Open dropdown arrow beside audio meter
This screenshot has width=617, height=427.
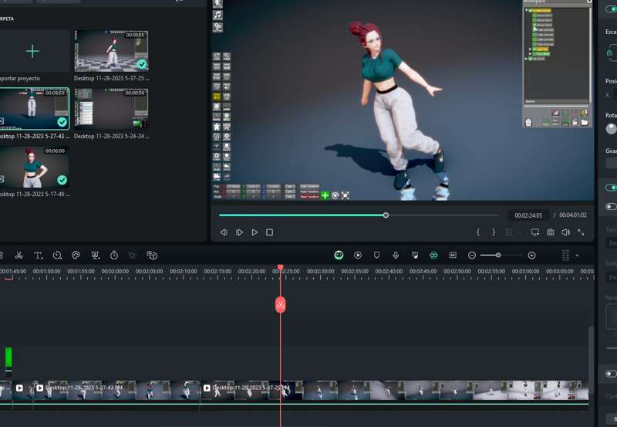click(x=577, y=256)
